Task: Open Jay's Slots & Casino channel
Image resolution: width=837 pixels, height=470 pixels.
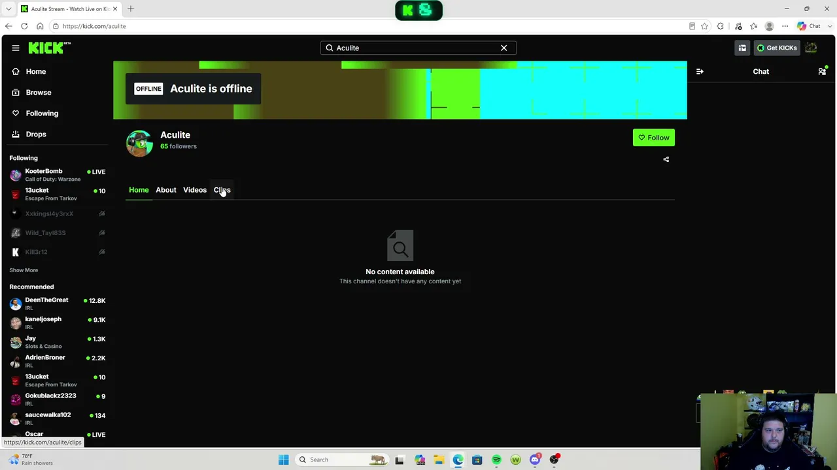Action: point(58,342)
